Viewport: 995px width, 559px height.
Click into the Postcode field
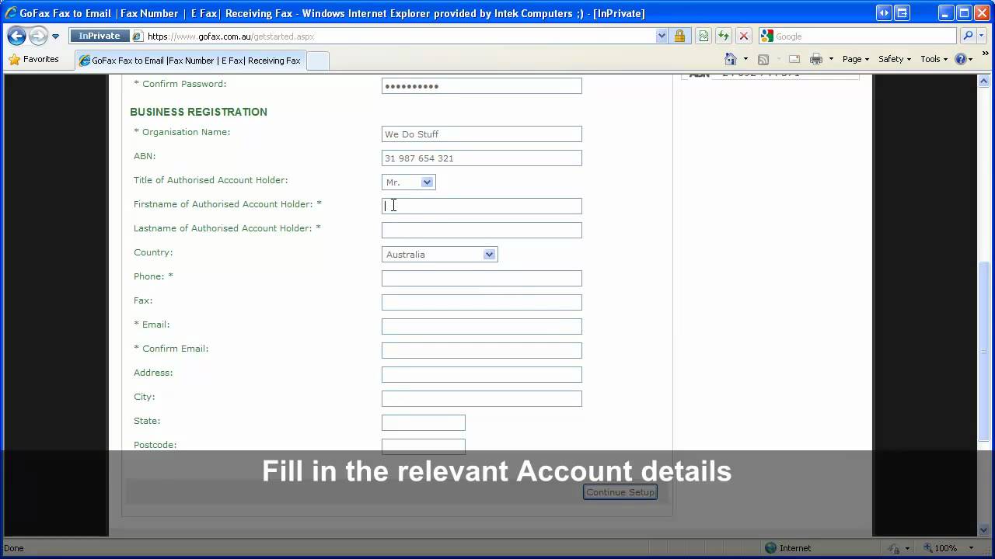coord(424,446)
